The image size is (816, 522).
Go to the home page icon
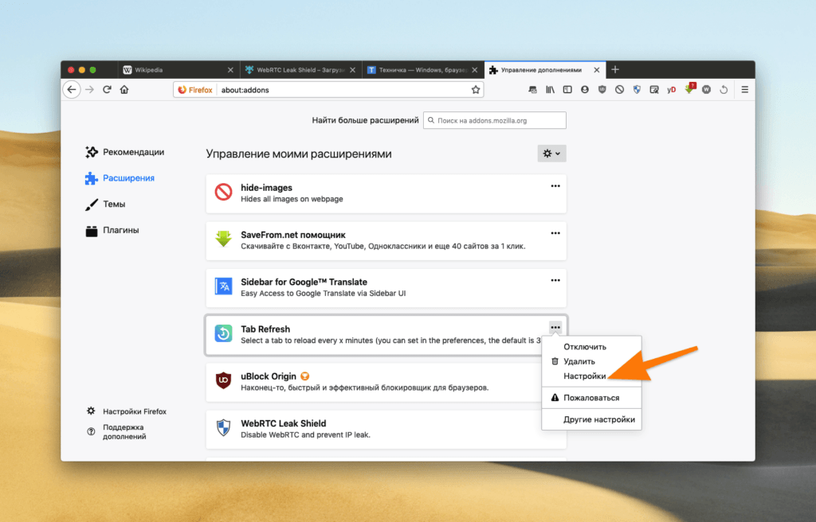[124, 89]
